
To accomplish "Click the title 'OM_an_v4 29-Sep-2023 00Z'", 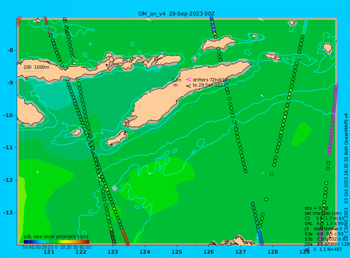I will coord(176,14).
